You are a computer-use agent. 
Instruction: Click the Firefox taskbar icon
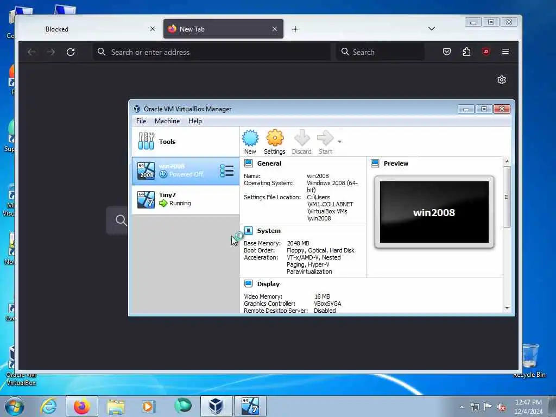coord(81,406)
